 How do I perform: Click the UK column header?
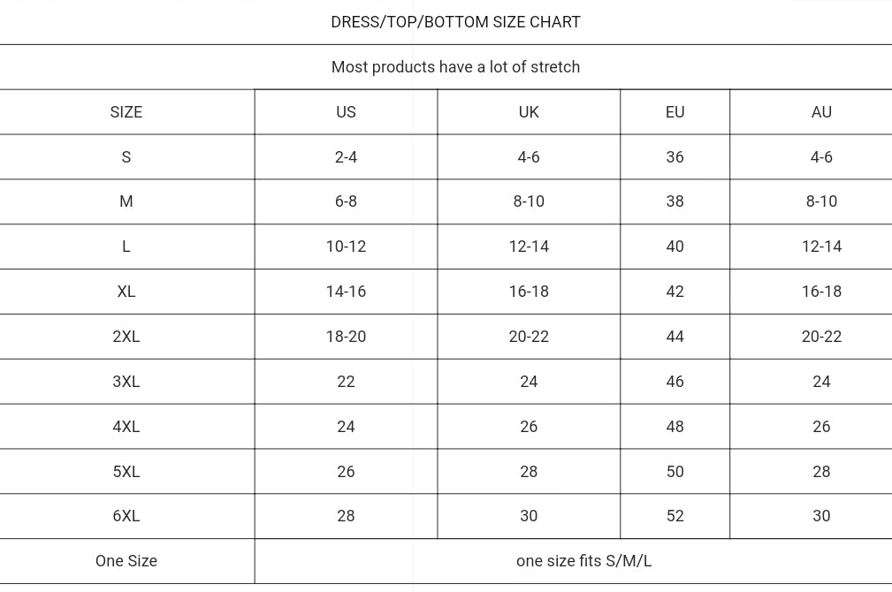(529, 112)
